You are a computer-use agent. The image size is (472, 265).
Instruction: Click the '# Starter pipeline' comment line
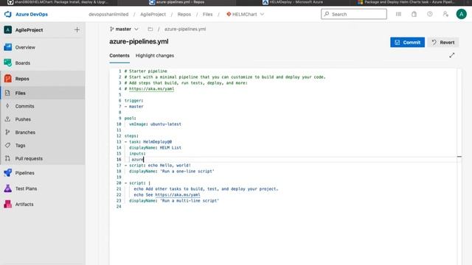(x=146, y=71)
